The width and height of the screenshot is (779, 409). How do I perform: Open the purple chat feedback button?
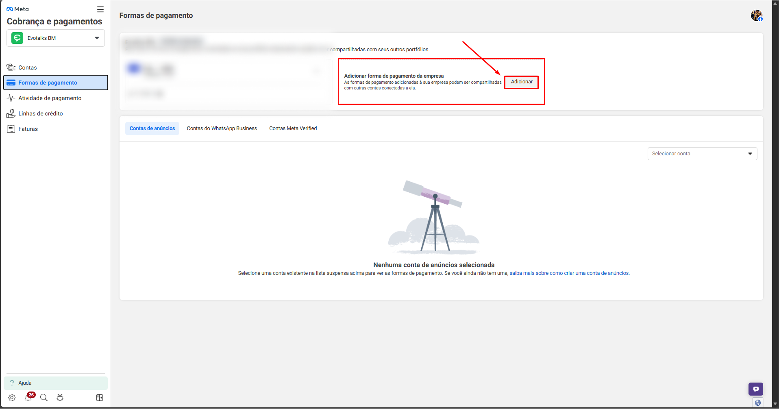pyautogui.click(x=755, y=389)
